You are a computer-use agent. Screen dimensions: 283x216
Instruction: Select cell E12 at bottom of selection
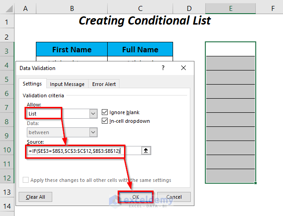[230, 176]
